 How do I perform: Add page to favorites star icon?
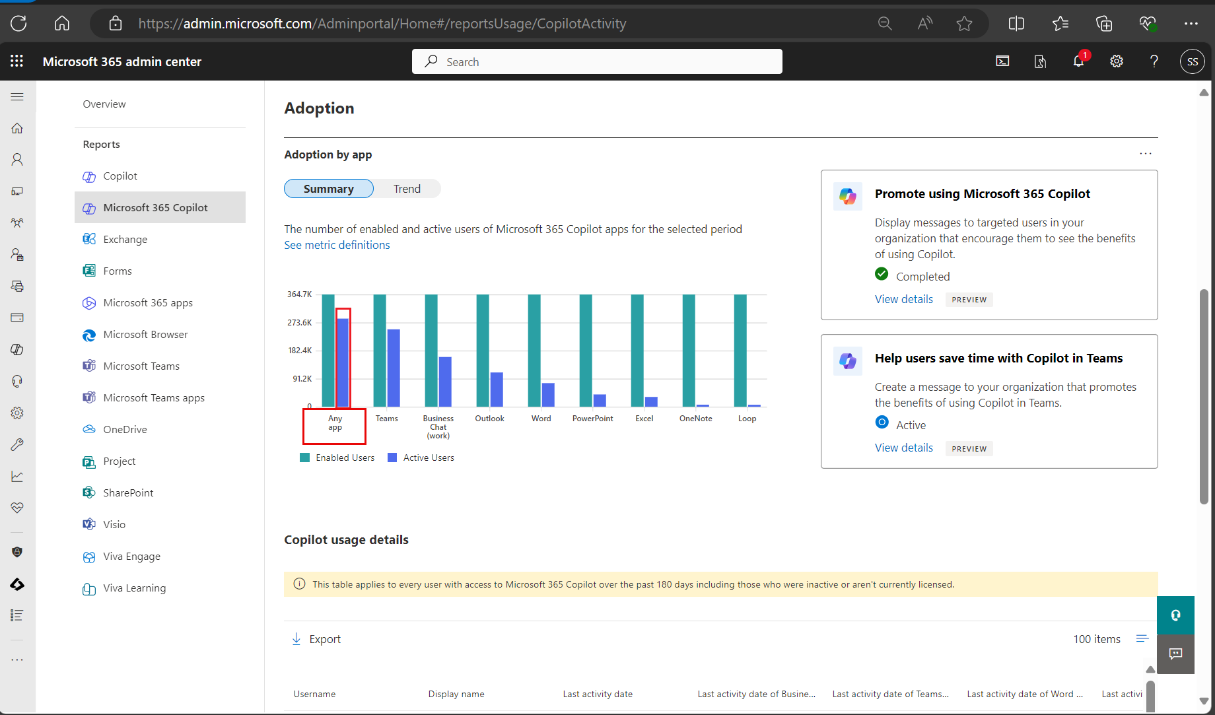[964, 24]
